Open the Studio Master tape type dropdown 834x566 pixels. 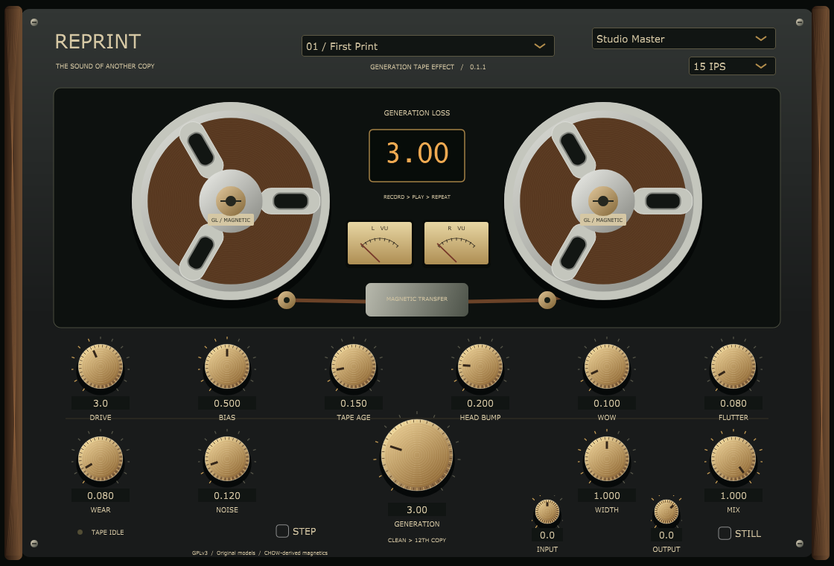(x=684, y=38)
